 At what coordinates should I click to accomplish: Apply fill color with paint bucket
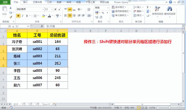click(43, 16)
